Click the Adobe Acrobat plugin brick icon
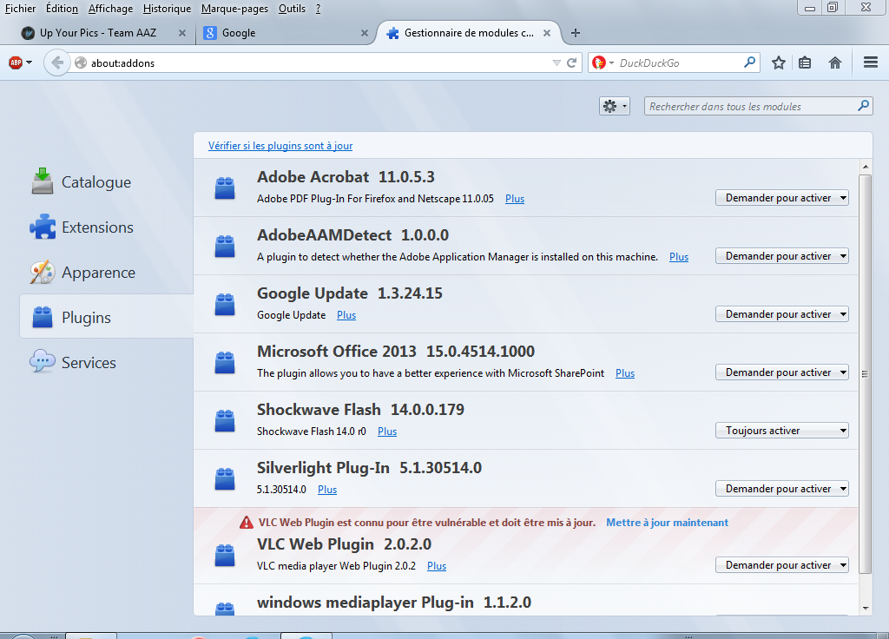 pyautogui.click(x=225, y=188)
